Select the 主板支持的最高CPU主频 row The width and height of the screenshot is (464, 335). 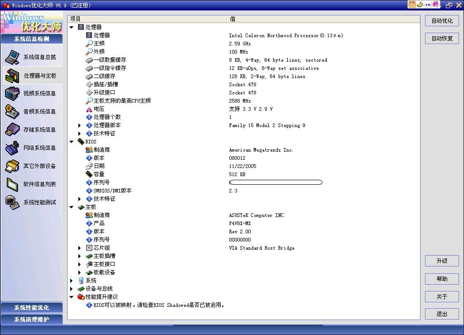[244, 101]
